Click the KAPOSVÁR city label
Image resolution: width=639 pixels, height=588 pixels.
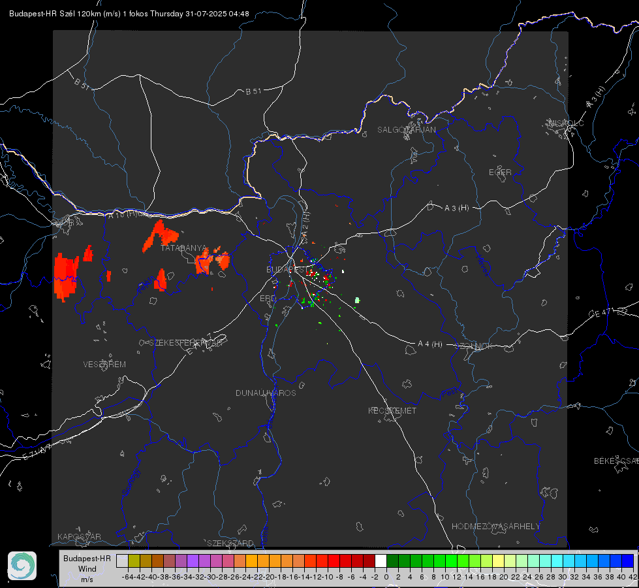click(x=79, y=536)
